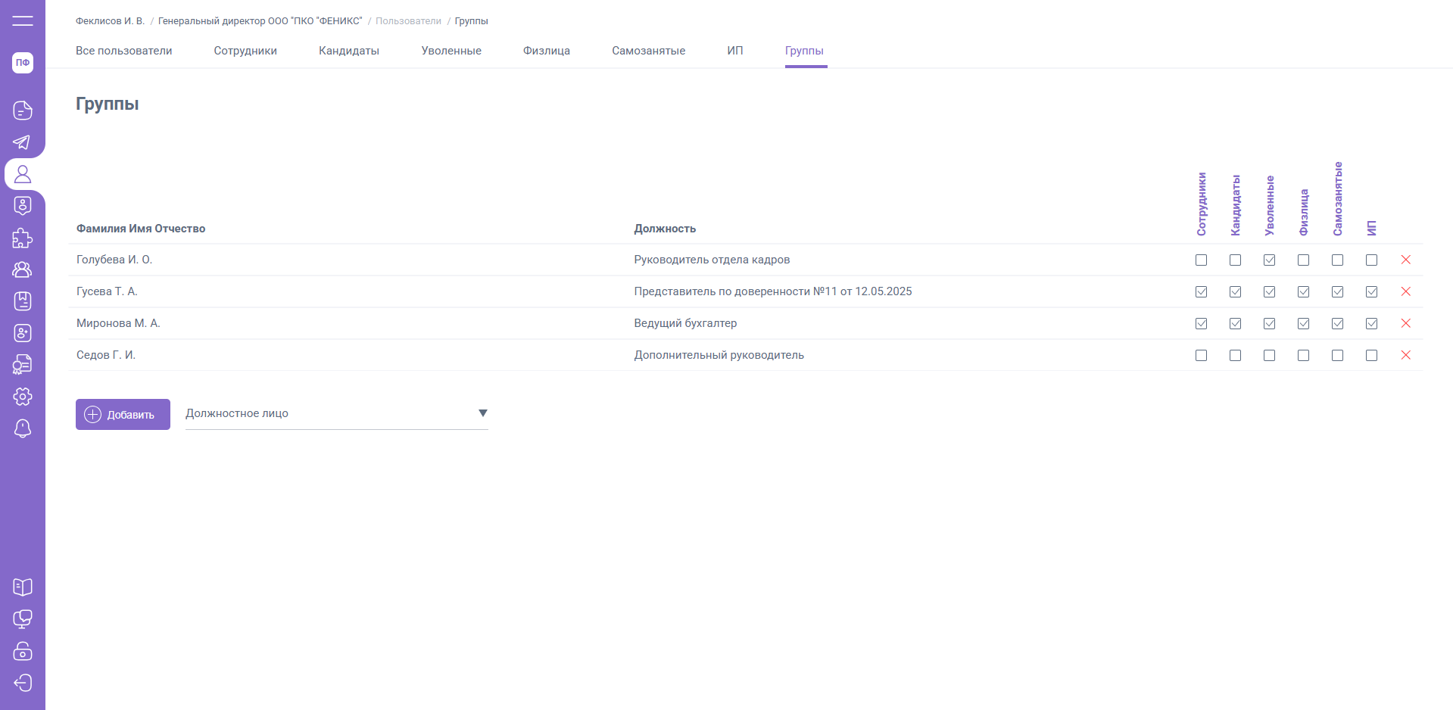Uncheck Уволенные checkbox for Голубева И. О.
Screen dimensions: 1453x710
1269,260
